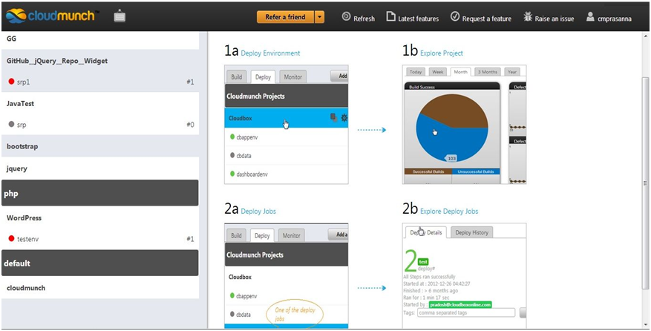Open the srp environment row
Image resolution: width=651 pixels, height=331 pixels.
point(100,125)
